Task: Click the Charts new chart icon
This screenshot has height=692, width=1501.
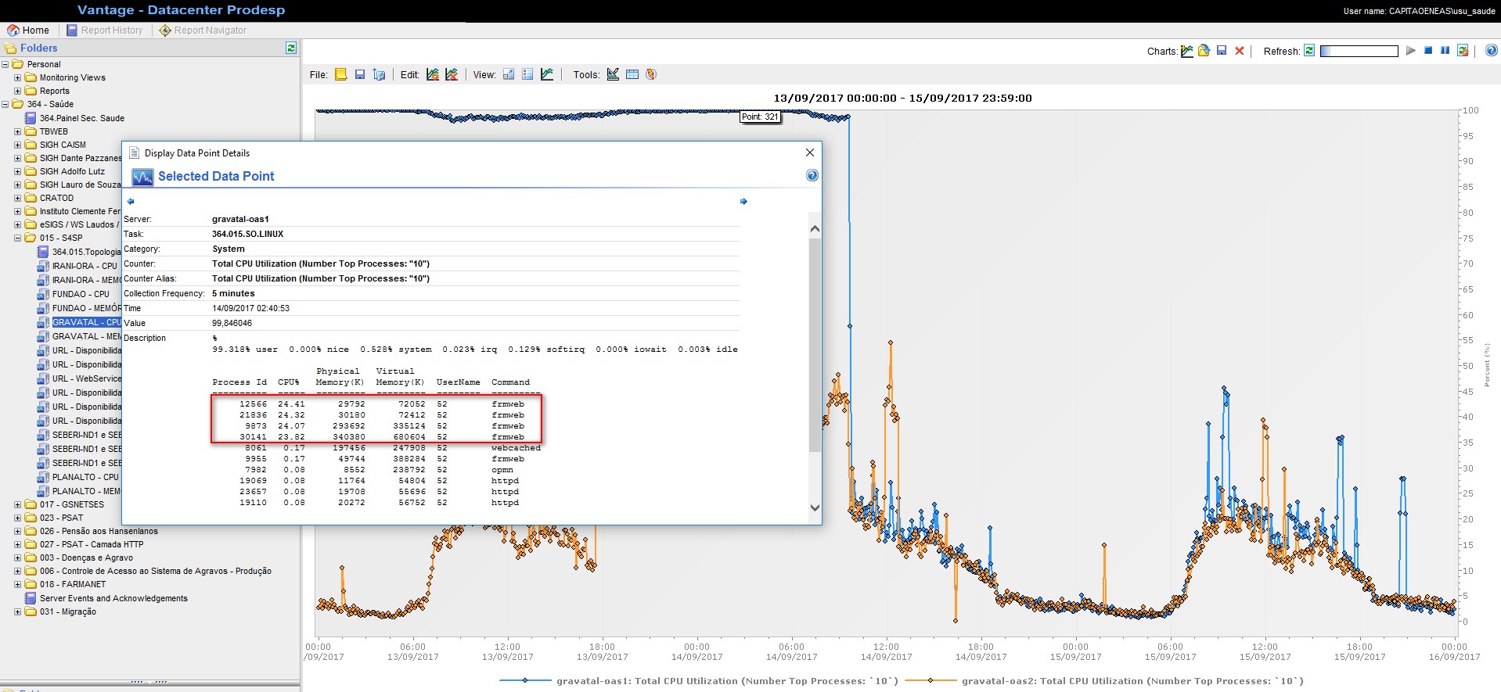Action: 1187,51
